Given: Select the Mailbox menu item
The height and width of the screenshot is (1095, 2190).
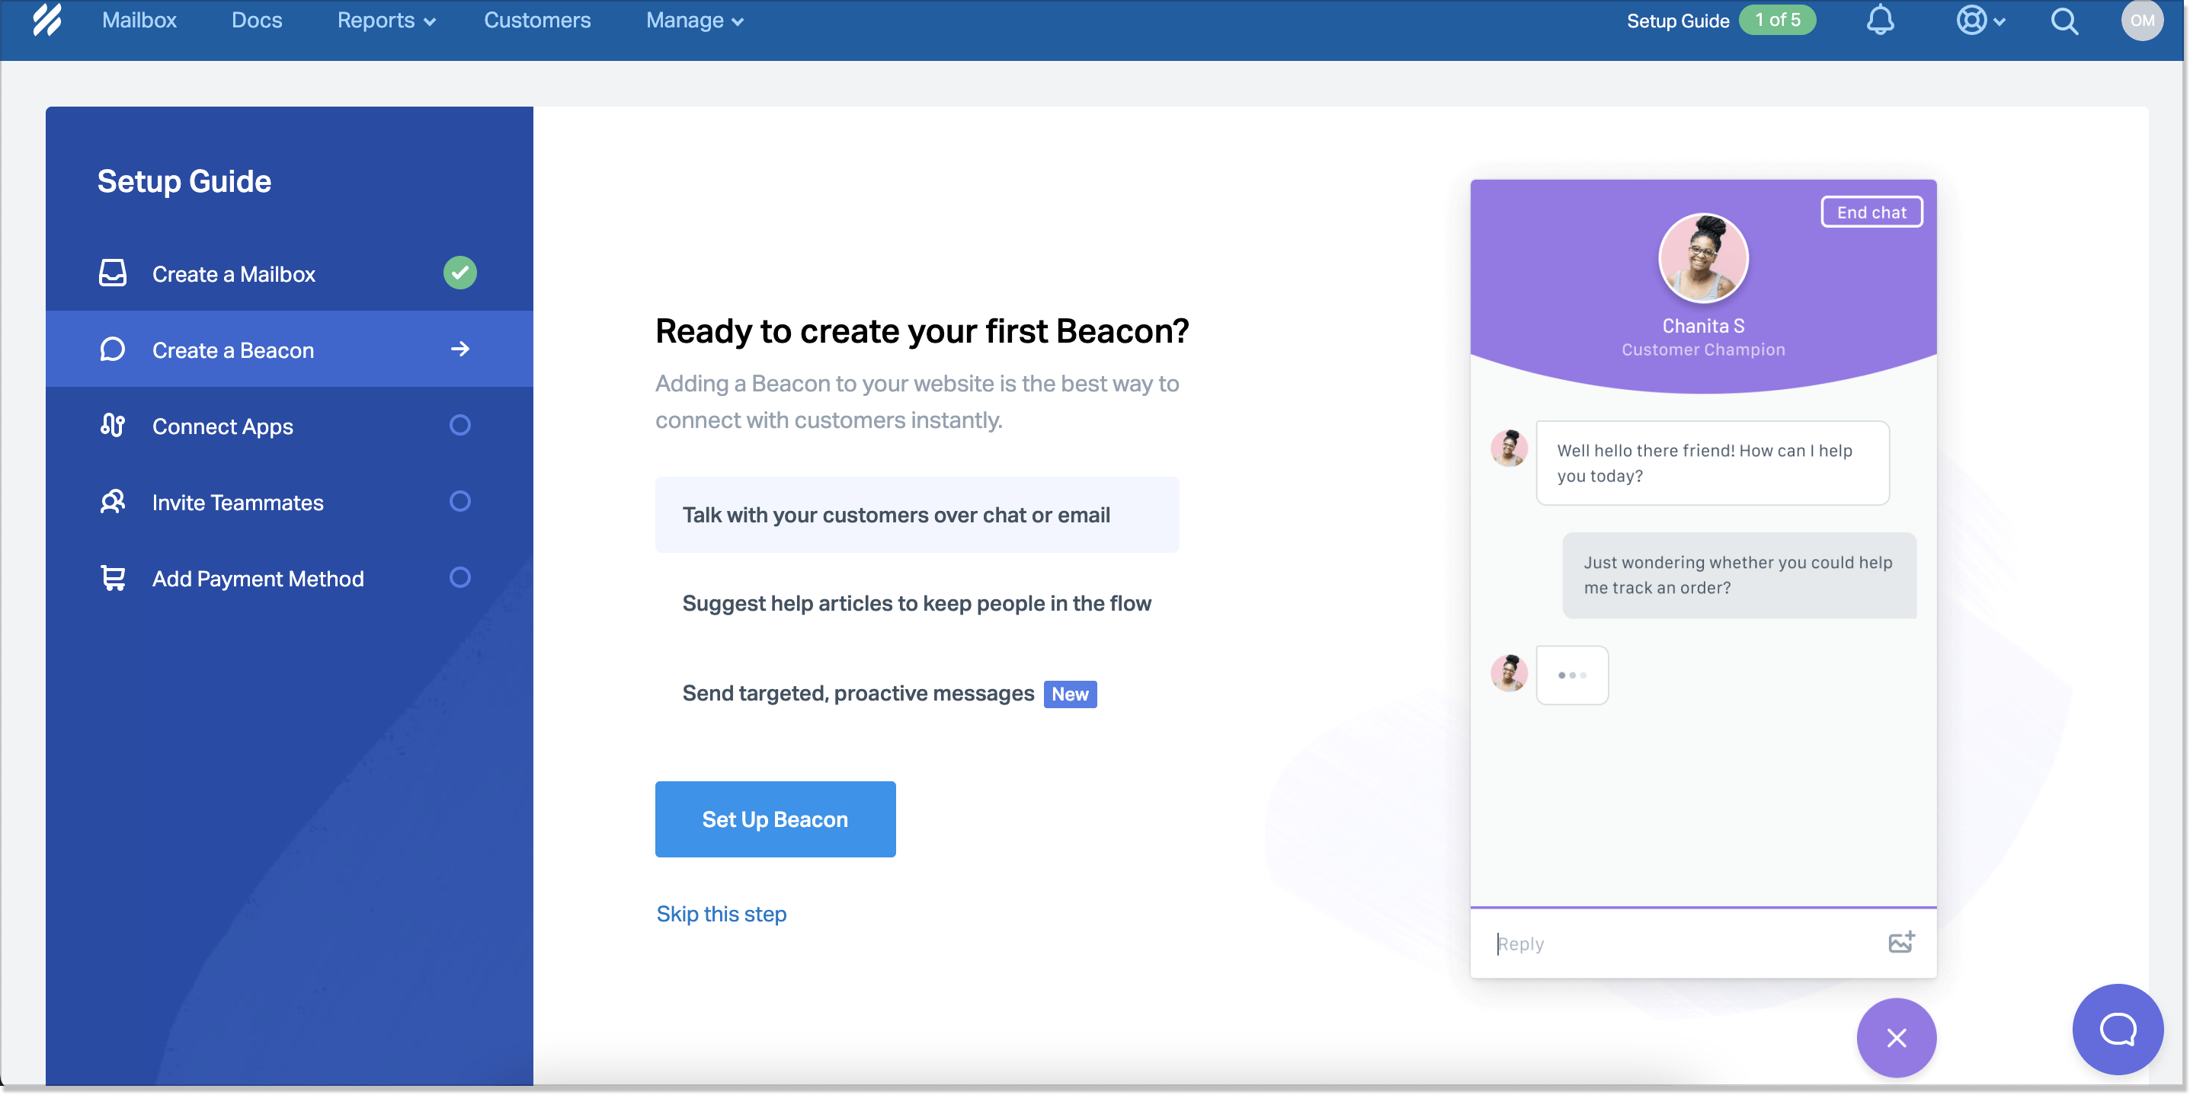Looking at the screenshot, I should coord(139,20).
